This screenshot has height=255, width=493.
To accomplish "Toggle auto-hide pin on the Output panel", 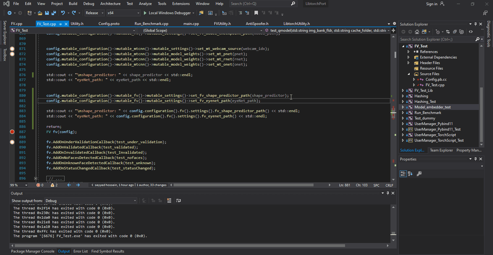I will click(388, 193).
